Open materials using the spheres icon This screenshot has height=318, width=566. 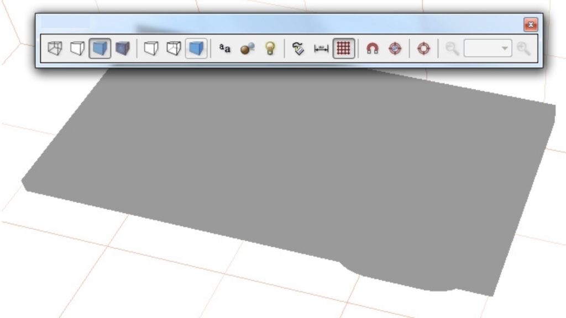tap(247, 49)
